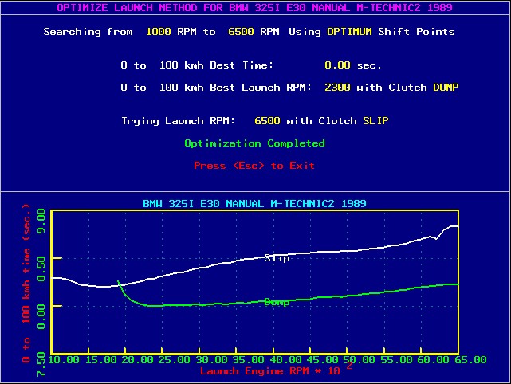Click the magenta Optimize Launch Method title
Screen dimensions: 511x384
click(254, 7)
